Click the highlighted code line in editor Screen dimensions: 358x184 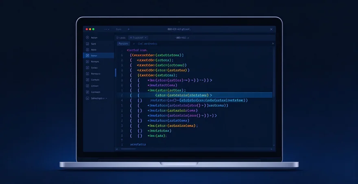click(194, 95)
